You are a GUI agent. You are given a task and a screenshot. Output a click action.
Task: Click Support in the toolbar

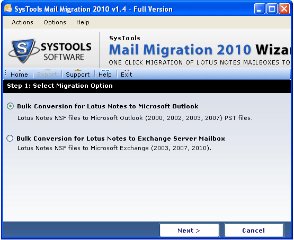point(78,75)
